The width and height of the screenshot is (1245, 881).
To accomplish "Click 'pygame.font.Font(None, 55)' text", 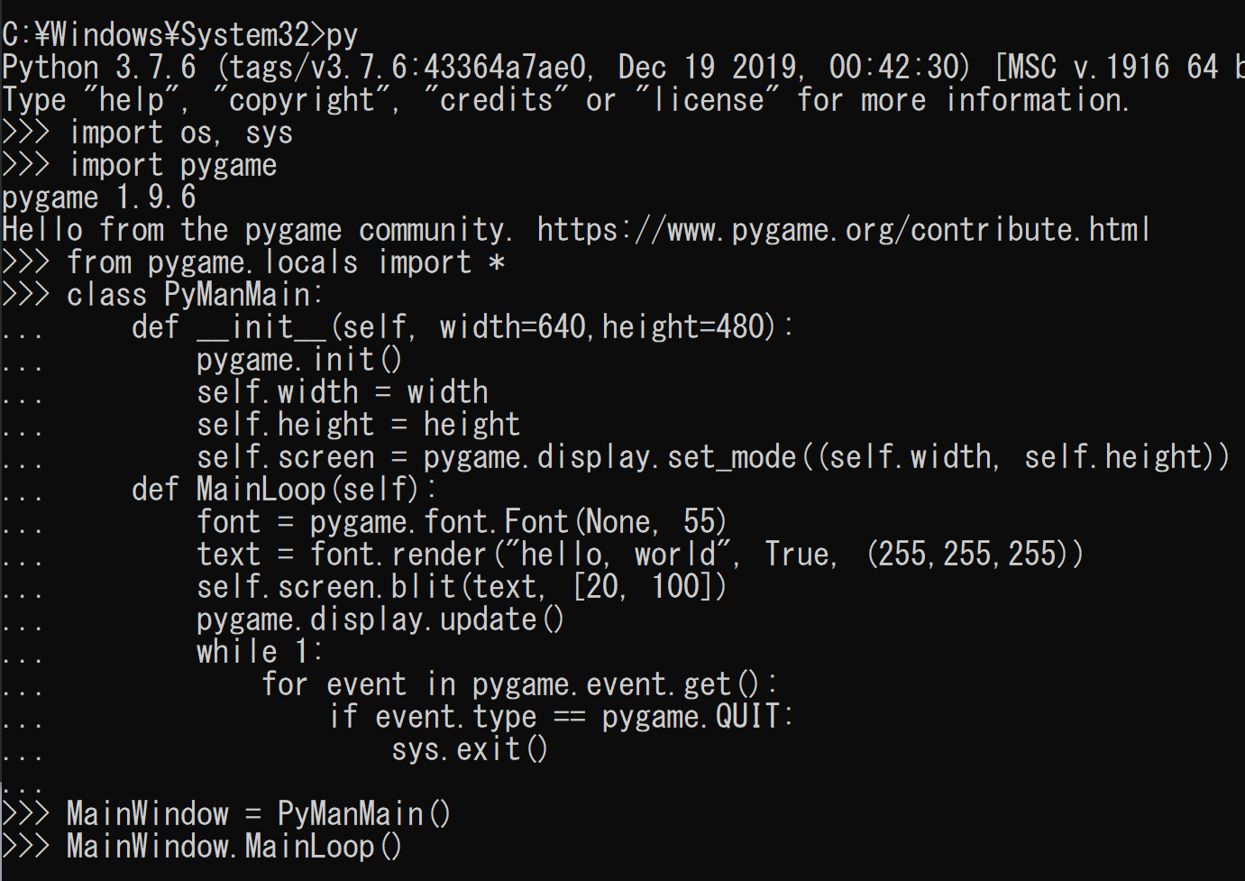I will click(518, 522).
